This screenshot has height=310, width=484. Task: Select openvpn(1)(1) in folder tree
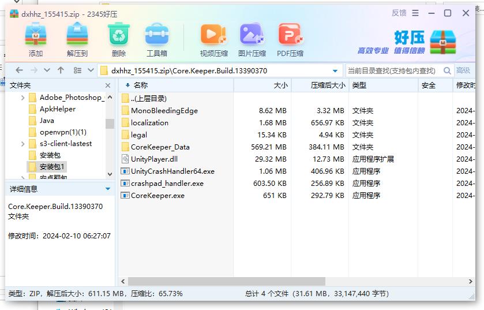pos(63,132)
